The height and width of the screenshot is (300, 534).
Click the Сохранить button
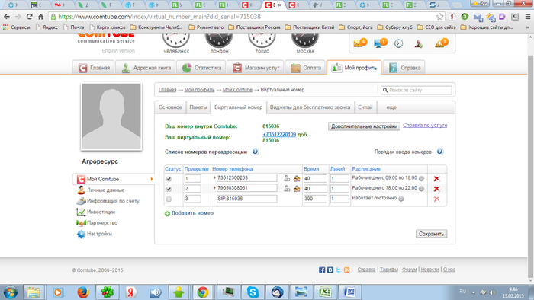431,234
